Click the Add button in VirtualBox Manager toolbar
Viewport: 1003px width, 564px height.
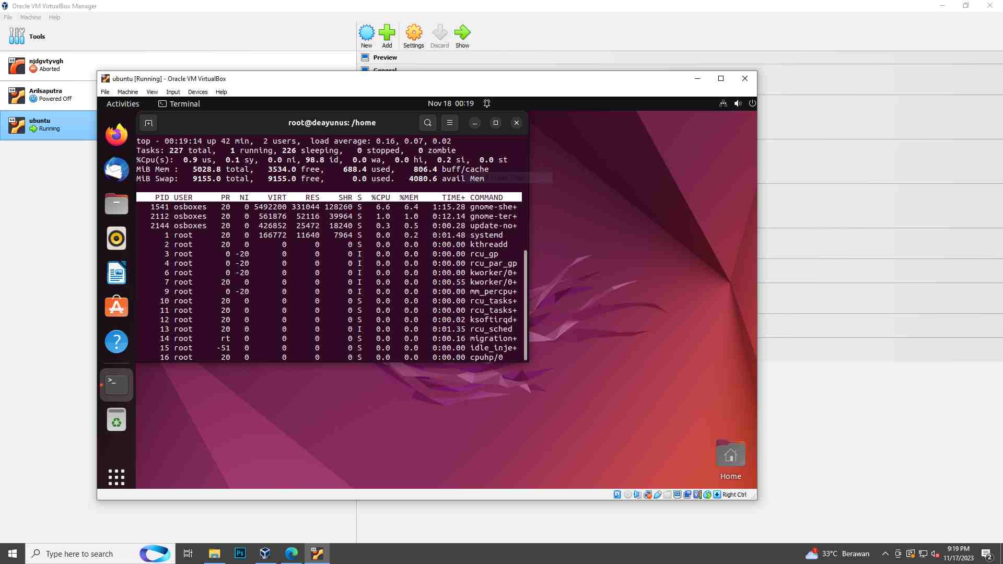point(387,36)
